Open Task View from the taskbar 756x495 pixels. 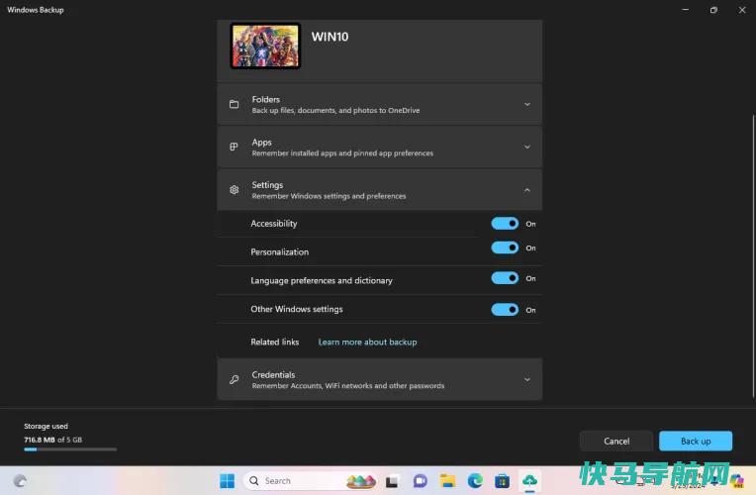[392, 481]
